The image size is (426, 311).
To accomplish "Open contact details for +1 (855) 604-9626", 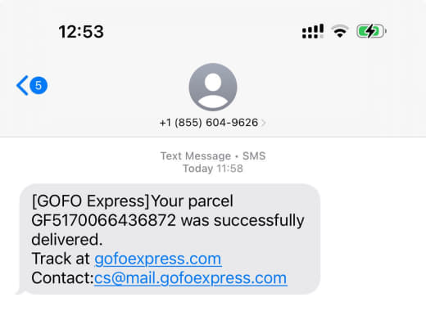I will click(x=209, y=123).
